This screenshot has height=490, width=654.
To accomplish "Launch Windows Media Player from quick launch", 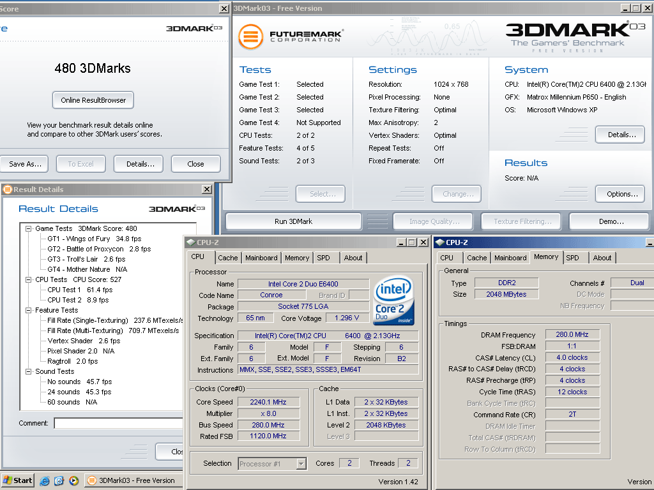I will point(73,480).
